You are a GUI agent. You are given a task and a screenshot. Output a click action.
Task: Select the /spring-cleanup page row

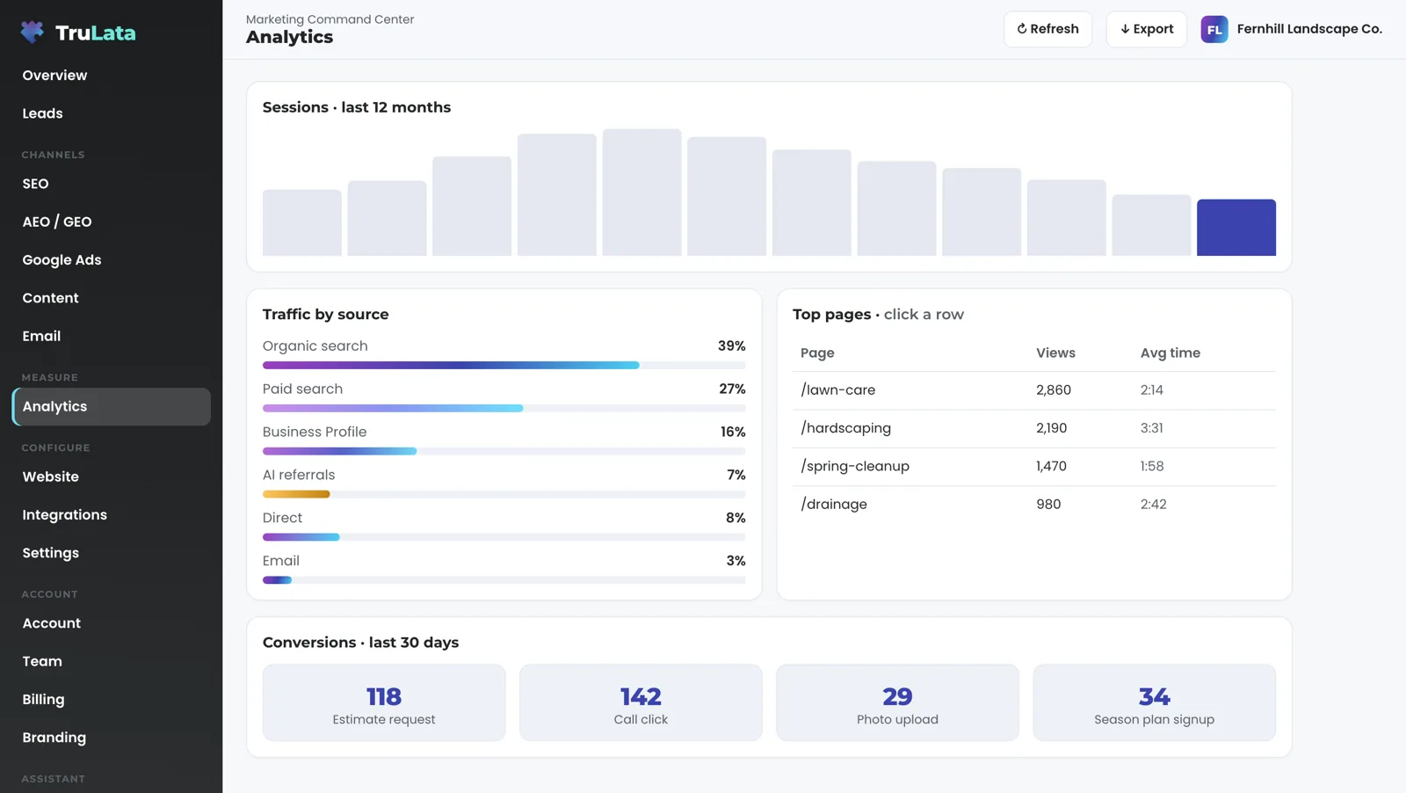[x=1034, y=466]
